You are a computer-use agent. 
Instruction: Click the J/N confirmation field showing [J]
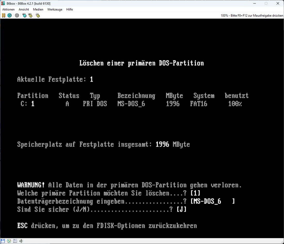point(181,209)
